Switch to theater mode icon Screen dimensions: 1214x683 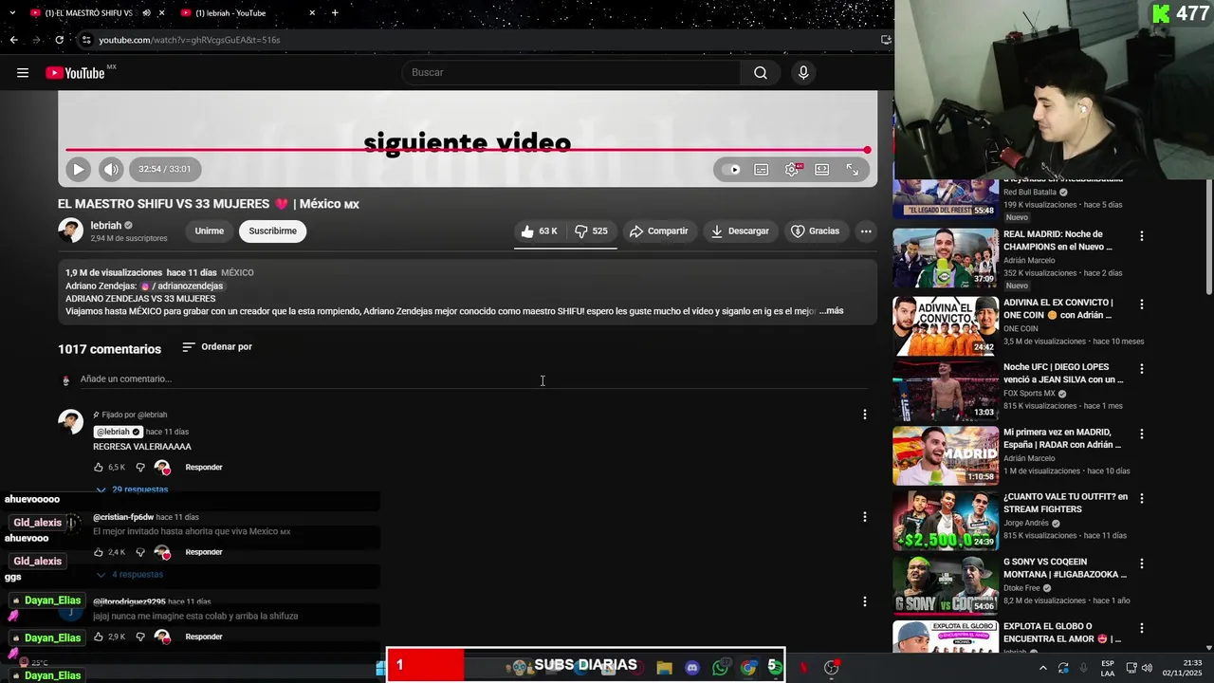pyautogui.click(x=821, y=169)
